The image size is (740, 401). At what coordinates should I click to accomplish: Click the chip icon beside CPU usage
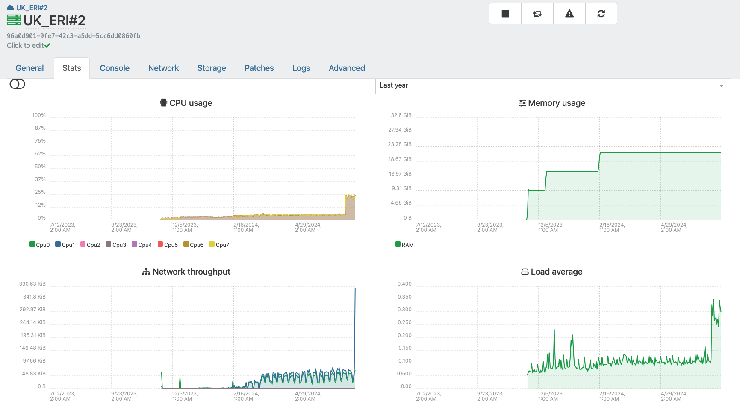(163, 103)
